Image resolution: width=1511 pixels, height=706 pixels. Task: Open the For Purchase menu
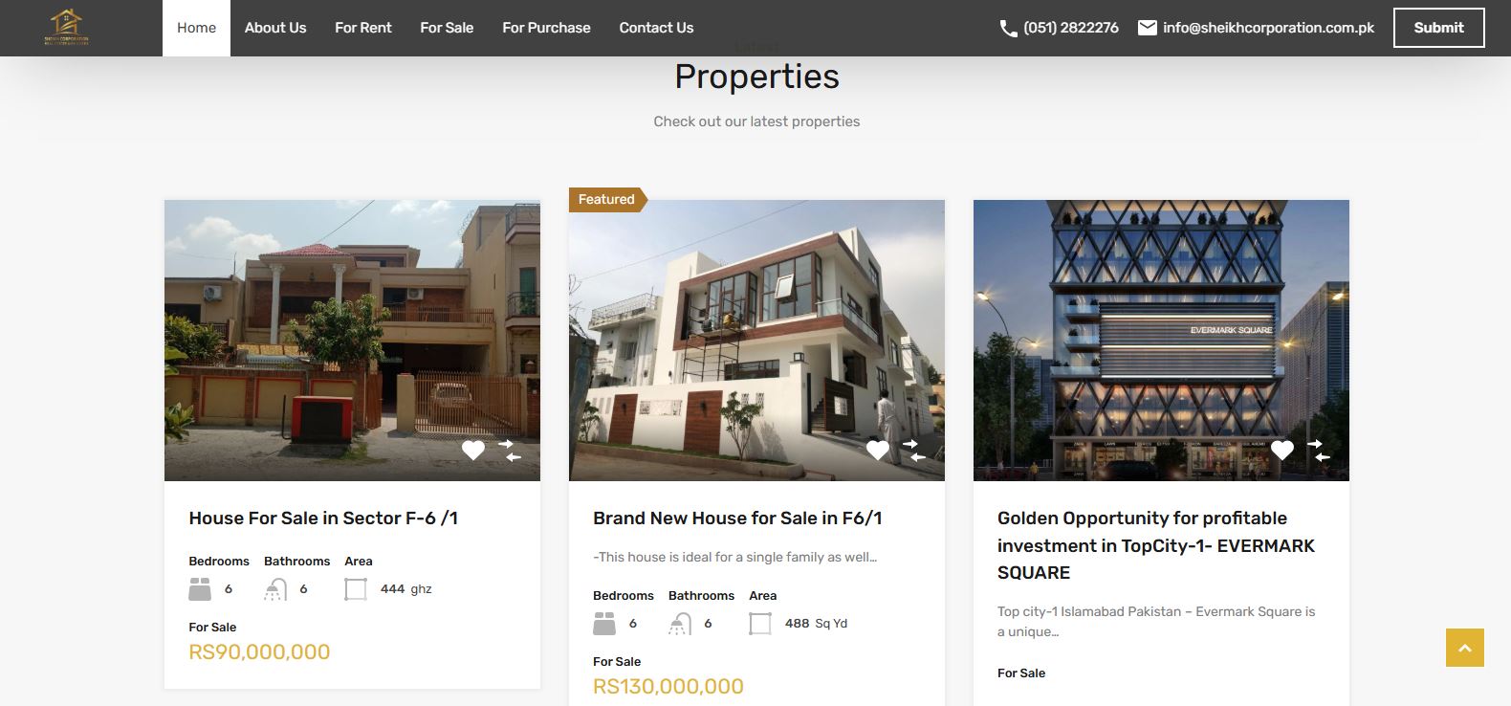pos(546,28)
